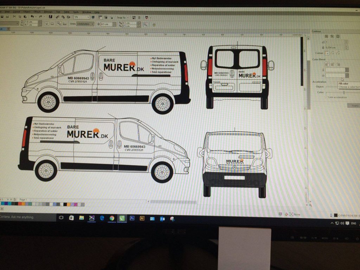Pick the red swatch in color palette
This screenshot has width=360, height=270.
coord(20,204)
